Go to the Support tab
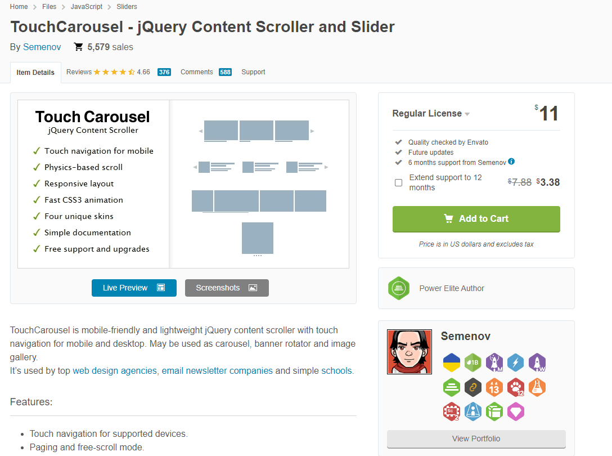 point(253,72)
